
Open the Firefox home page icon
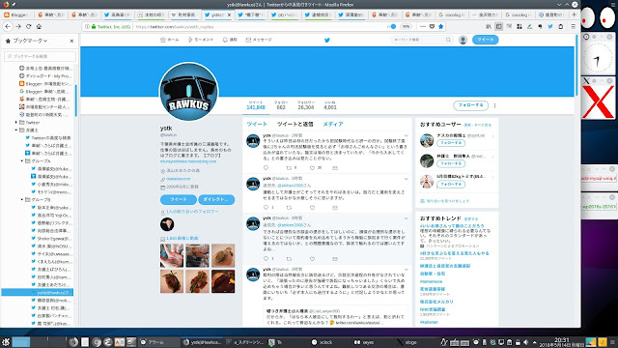pyautogui.click(x=39, y=26)
